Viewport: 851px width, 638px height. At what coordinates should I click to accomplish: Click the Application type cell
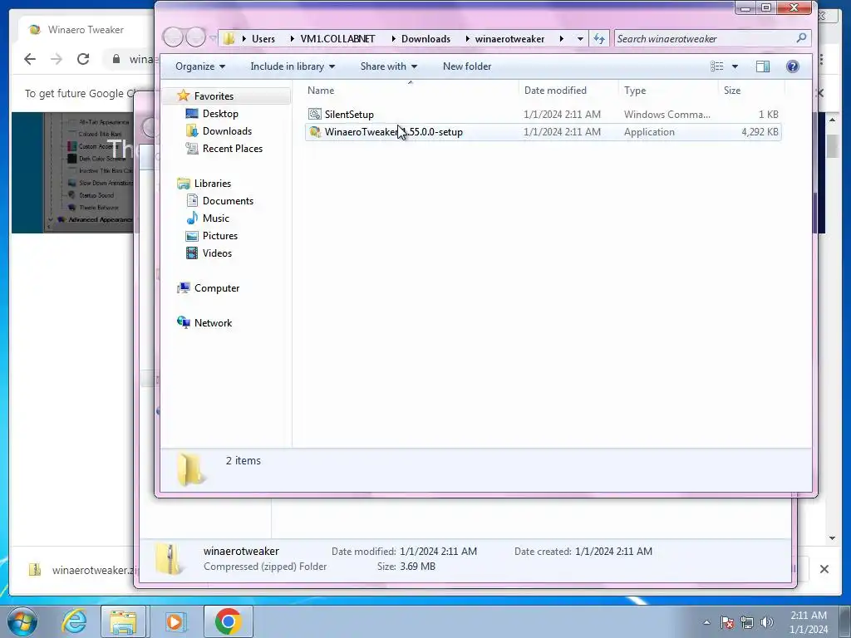coord(649,132)
